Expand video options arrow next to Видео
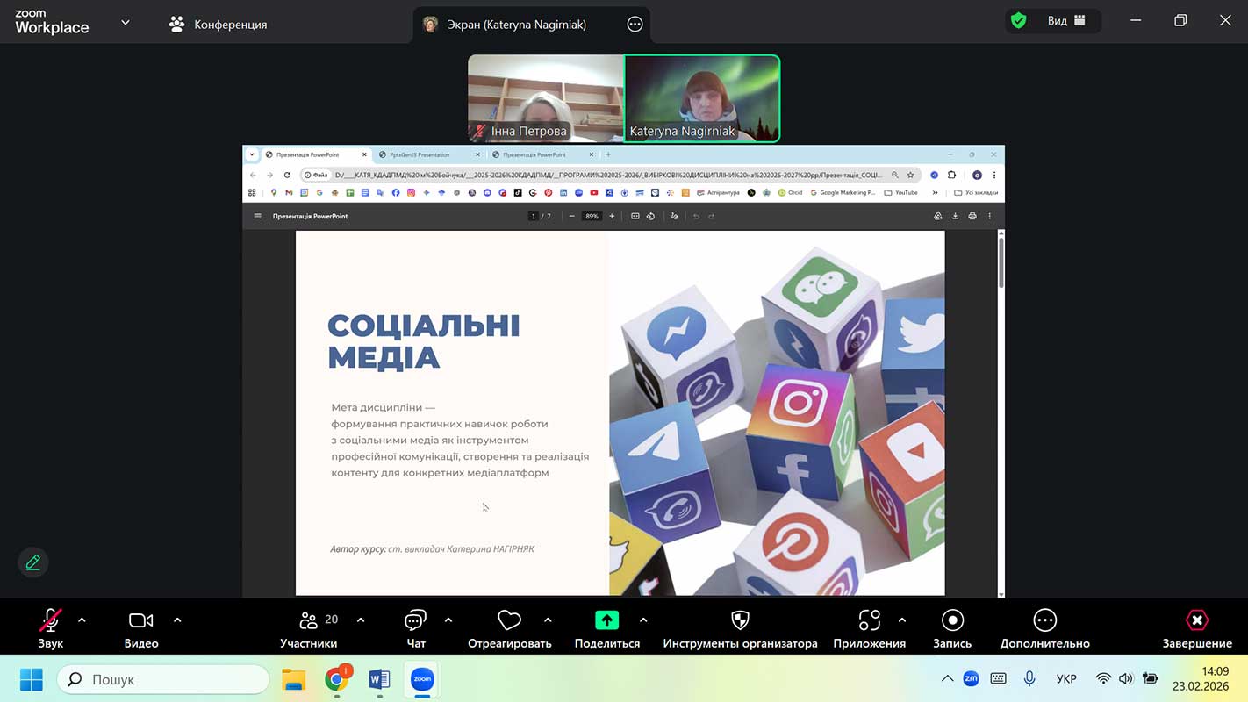This screenshot has width=1248, height=702. tap(177, 620)
